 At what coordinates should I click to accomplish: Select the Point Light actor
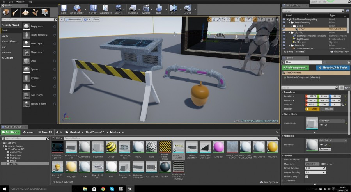pyautogui.click(x=40, y=43)
